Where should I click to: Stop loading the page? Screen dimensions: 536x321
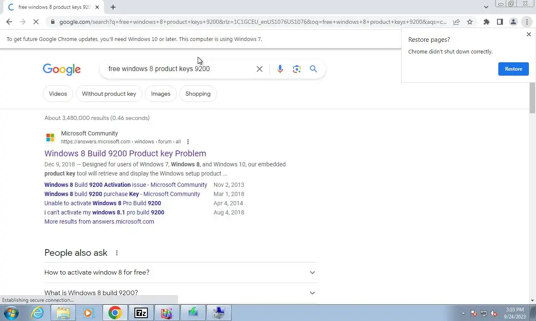(x=36, y=22)
